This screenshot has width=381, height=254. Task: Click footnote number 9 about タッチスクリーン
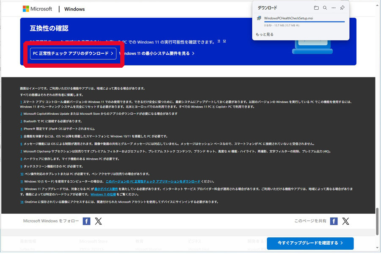click(22, 166)
